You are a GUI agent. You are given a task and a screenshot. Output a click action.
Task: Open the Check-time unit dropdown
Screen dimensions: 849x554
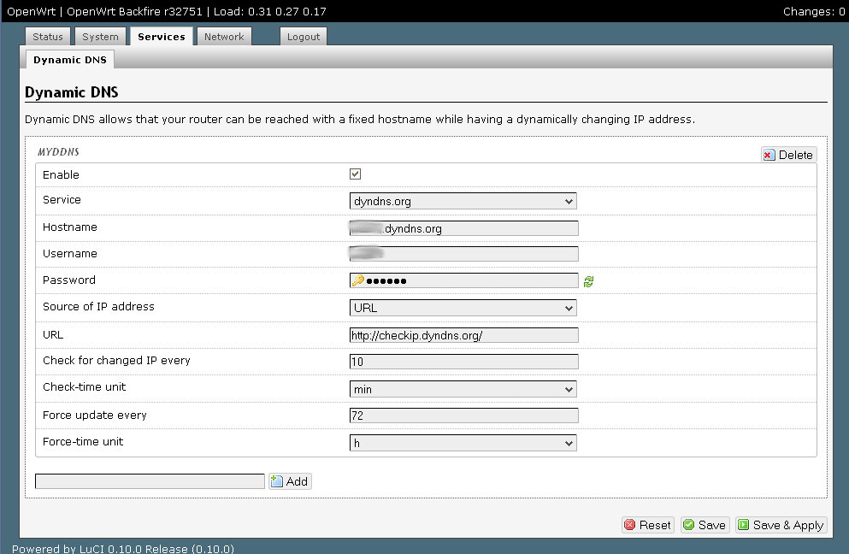point(463,390)
